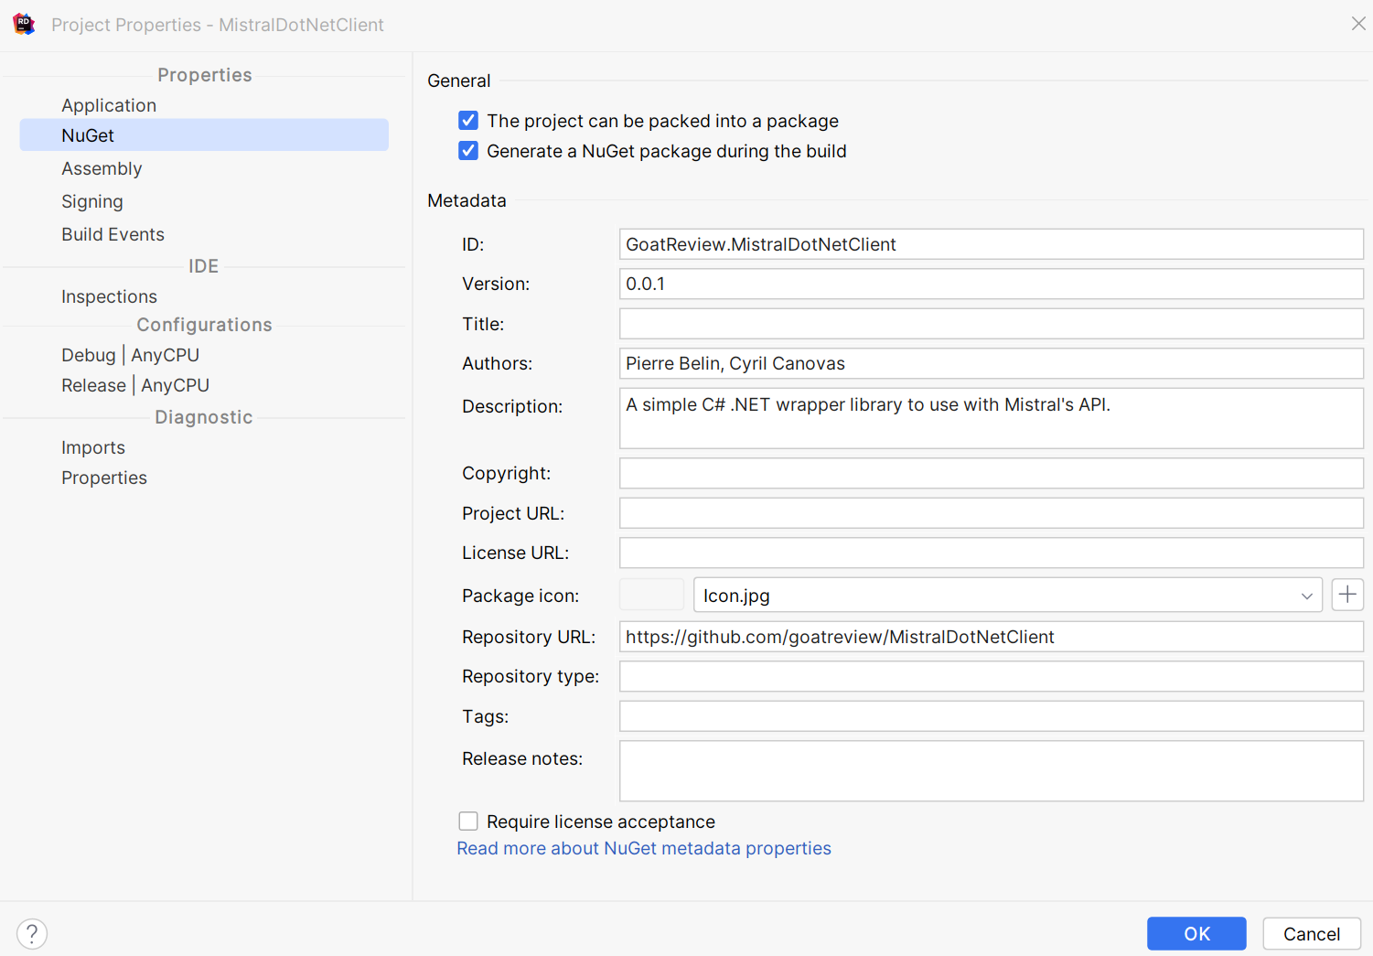
Task: Disable 'Generate a NuGet package during the build'
Action: point(468,150)
